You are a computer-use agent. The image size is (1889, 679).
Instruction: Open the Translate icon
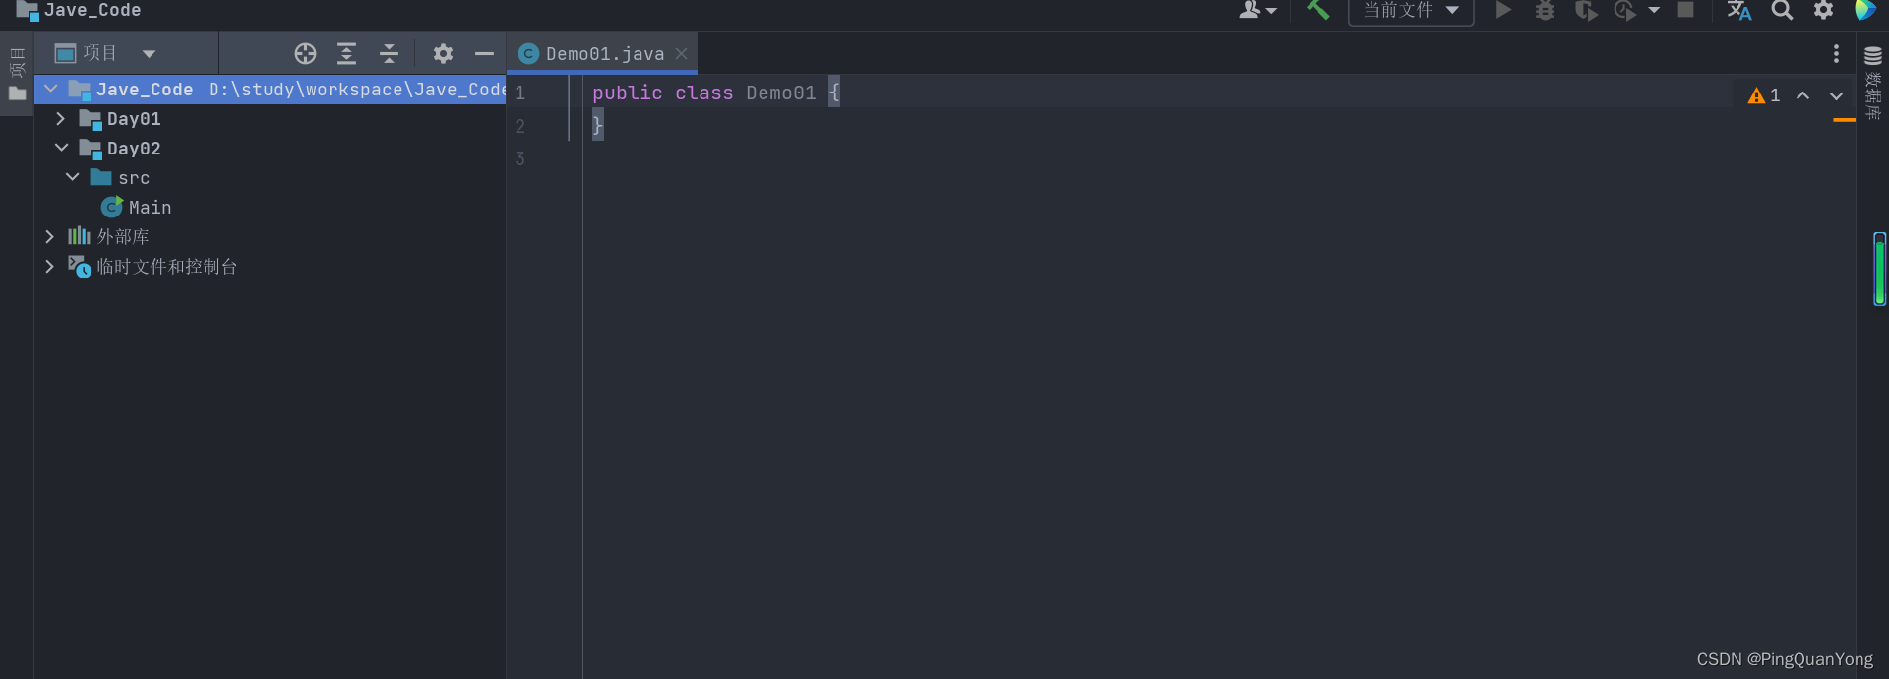[1738, 10]
